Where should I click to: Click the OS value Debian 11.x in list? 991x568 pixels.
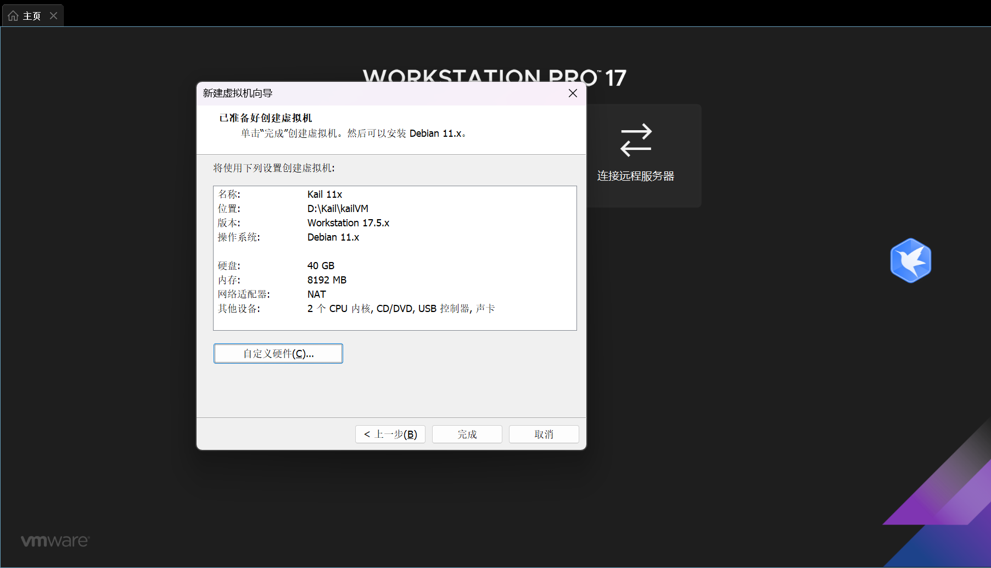click(333, 237)
